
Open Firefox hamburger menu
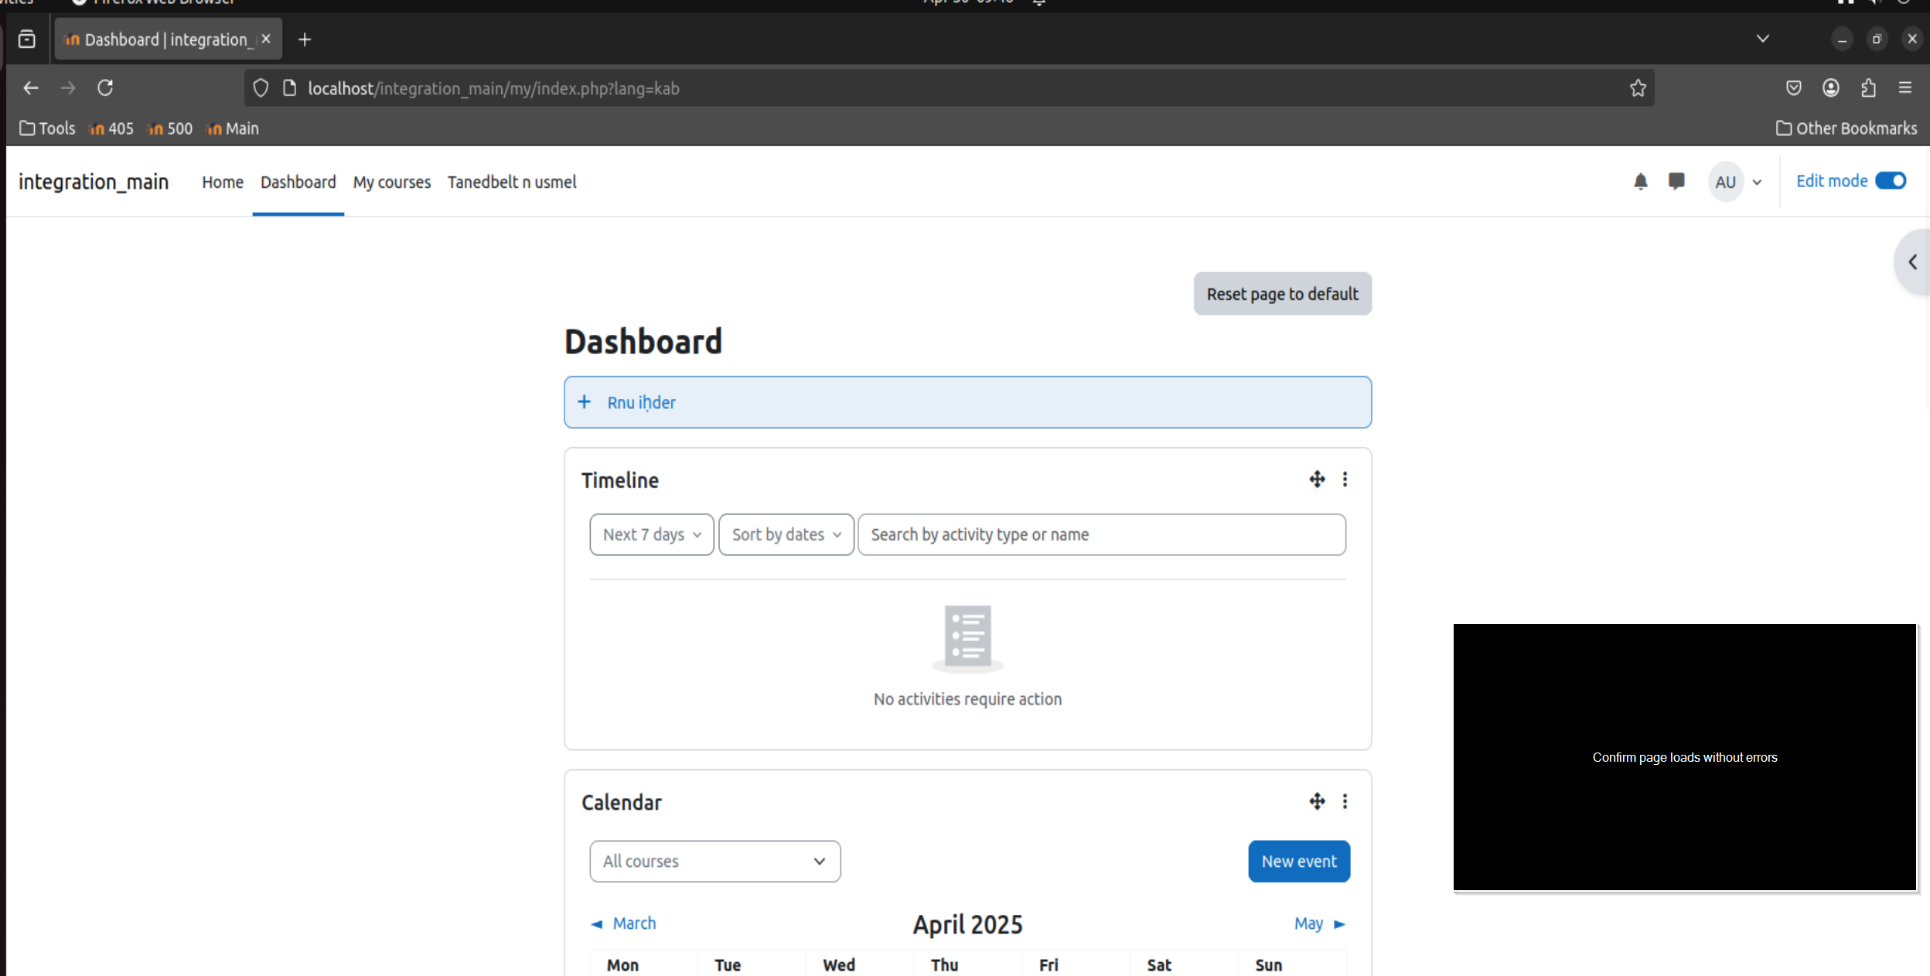tap(1905, 88)
